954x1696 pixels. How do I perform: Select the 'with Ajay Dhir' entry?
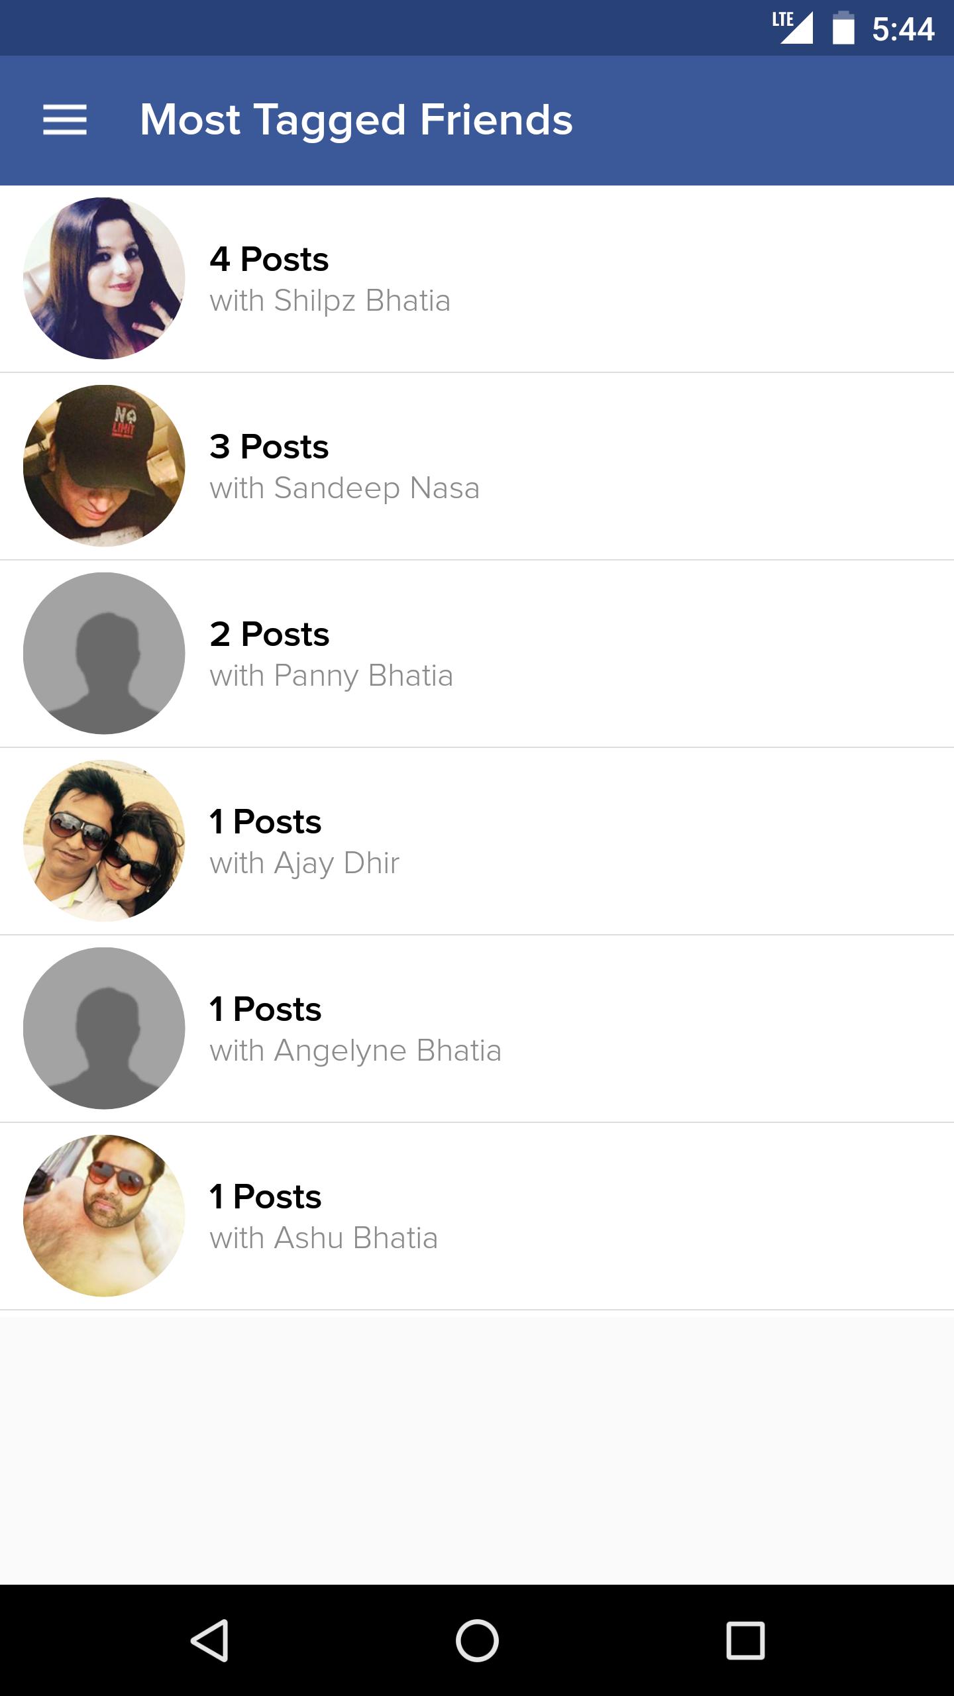[305, 863]
